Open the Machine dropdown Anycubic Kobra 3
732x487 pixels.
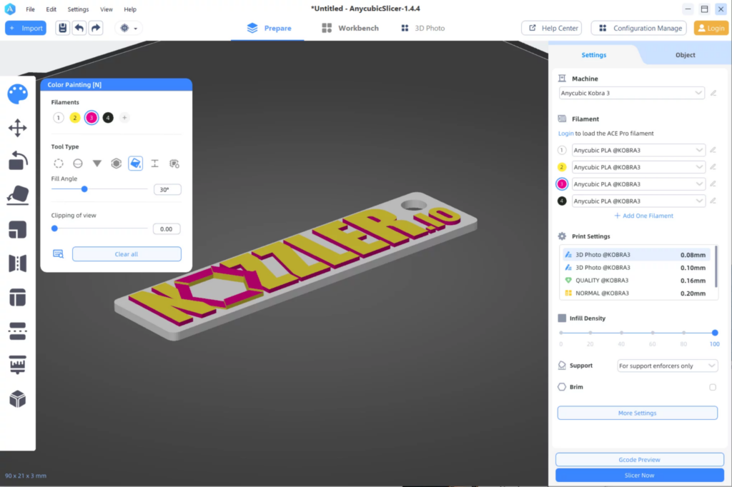pos(632,93)
